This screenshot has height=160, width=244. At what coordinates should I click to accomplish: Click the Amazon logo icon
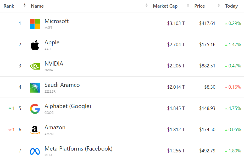click(x=35, y=130)
